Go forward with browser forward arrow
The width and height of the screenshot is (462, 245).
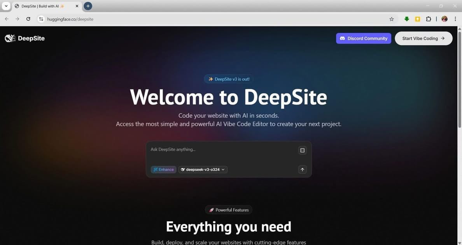click(17, 19)
